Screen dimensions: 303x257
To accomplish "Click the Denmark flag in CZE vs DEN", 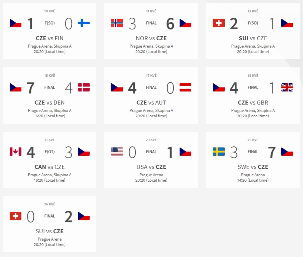I will coord(84,87).
